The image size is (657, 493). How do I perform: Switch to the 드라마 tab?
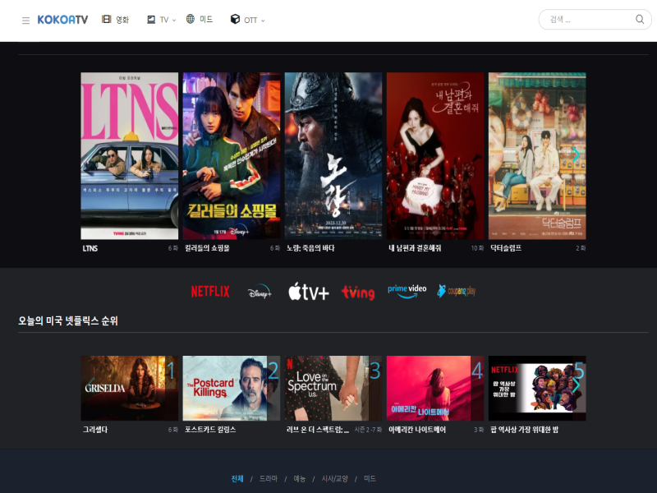point(269,478)
